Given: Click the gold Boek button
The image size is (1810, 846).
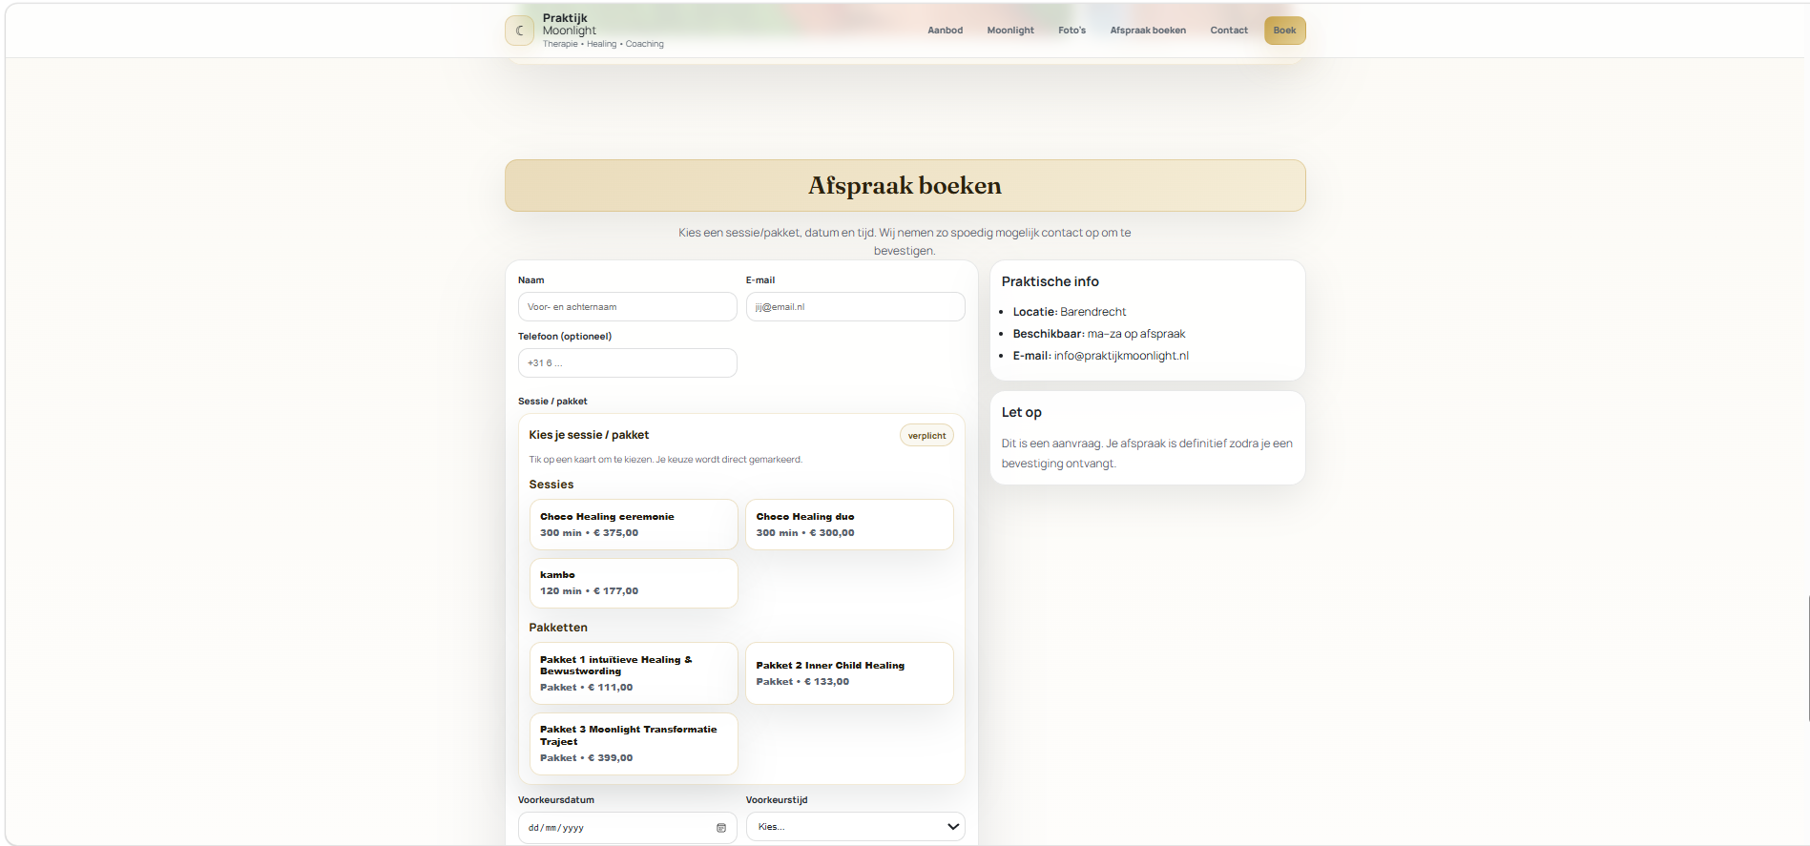Looking at the screenshot, I should point(1284,31).
